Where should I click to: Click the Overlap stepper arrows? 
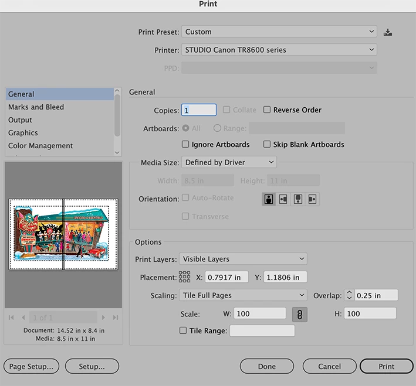[x=350, y=295]
